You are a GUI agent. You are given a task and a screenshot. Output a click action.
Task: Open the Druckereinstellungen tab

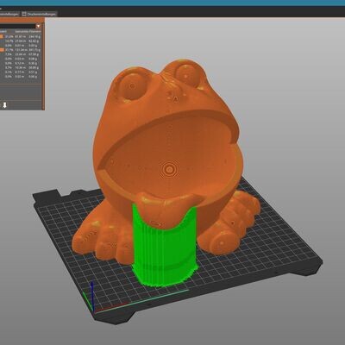40,14
